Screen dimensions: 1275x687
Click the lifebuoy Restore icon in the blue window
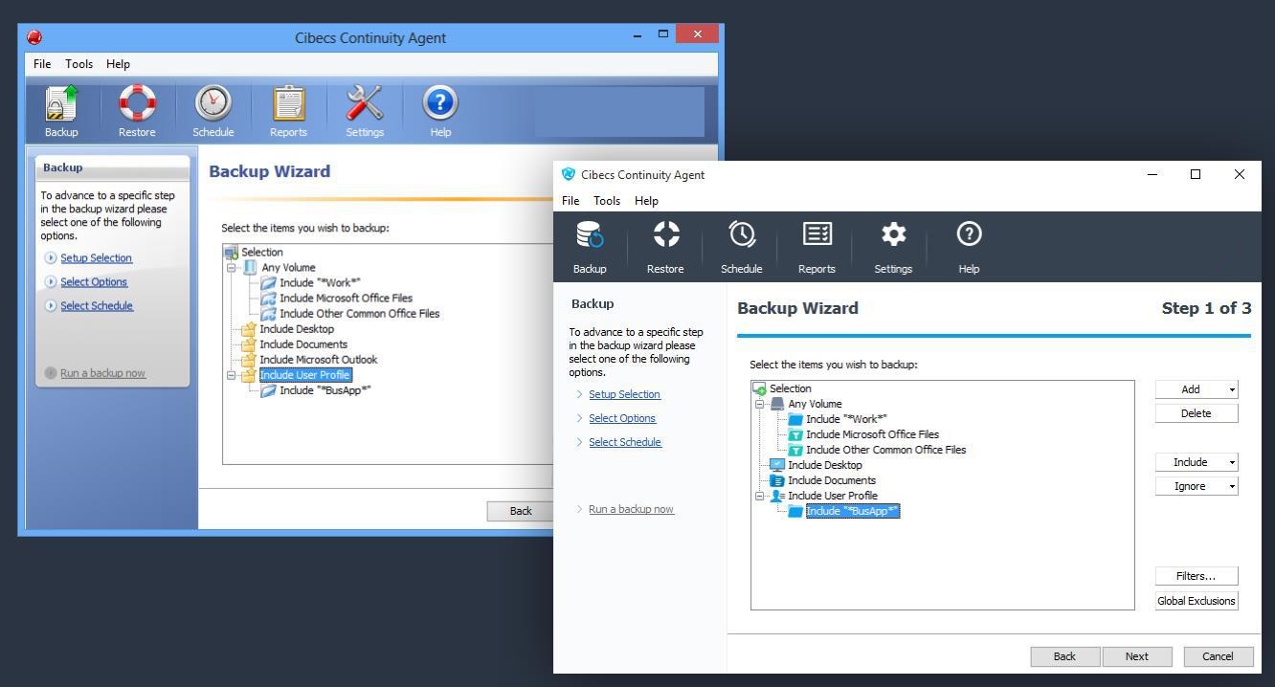point(137,103)
